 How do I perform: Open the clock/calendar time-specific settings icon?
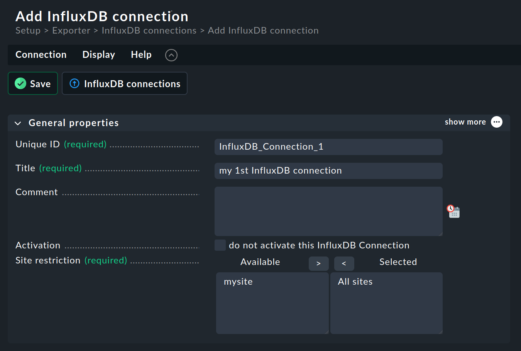tap(453, 211)
